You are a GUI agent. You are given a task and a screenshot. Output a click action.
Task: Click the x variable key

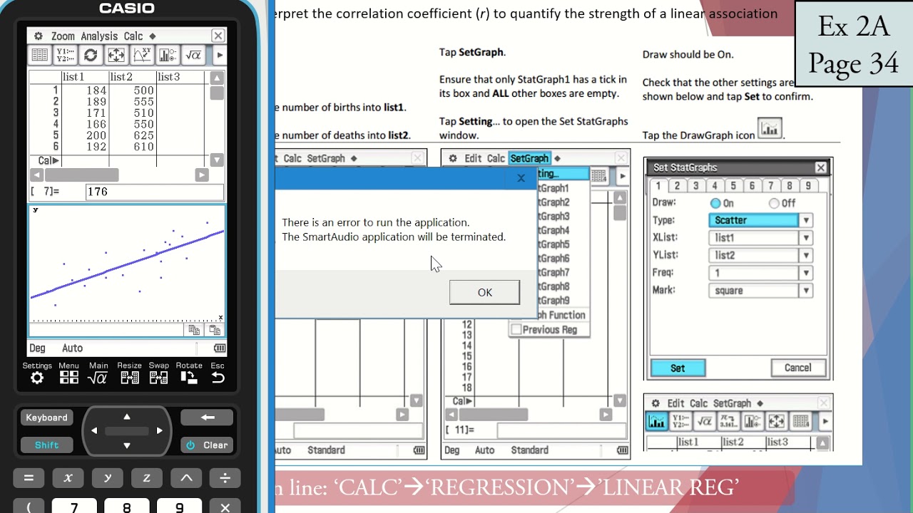68,478
